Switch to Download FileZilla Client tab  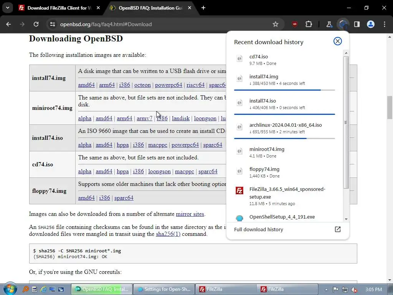[59, 8]
